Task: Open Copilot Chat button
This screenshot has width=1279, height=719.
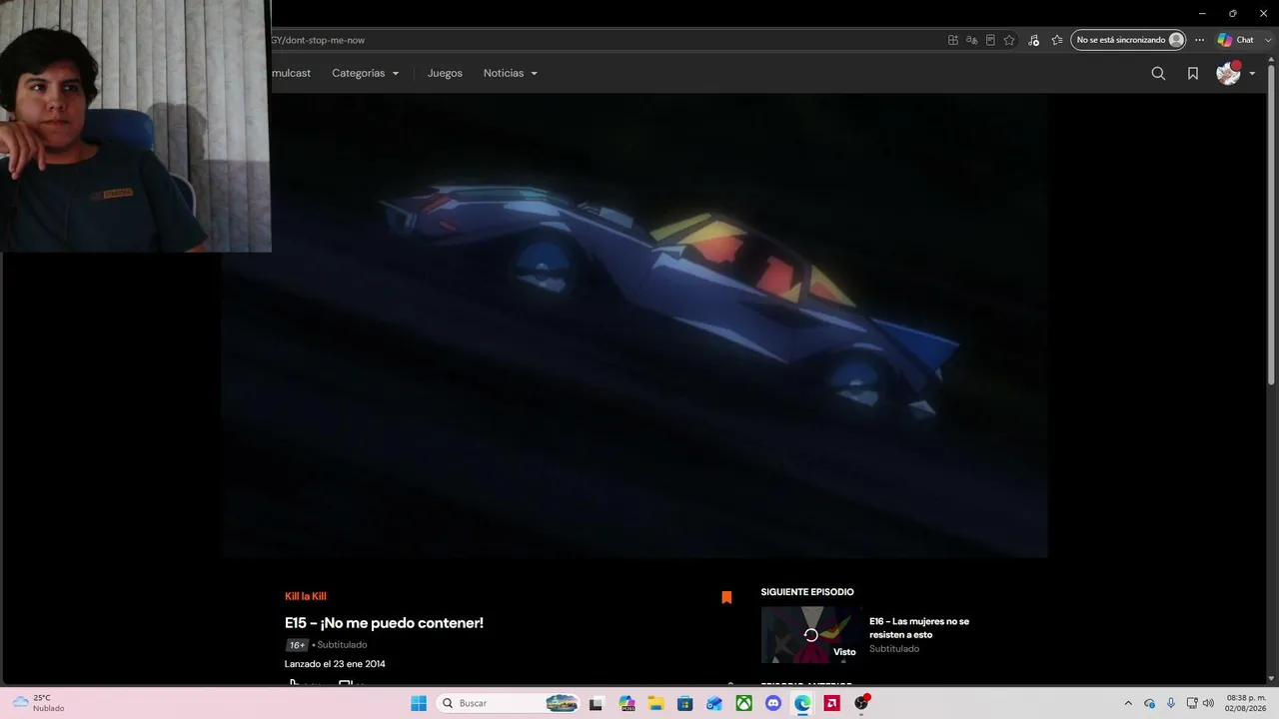Action: pos(1236,40)
